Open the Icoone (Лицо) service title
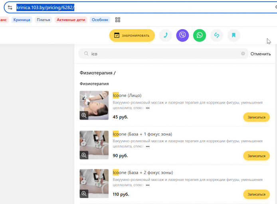277x204 pixels. tap(127, 95)
